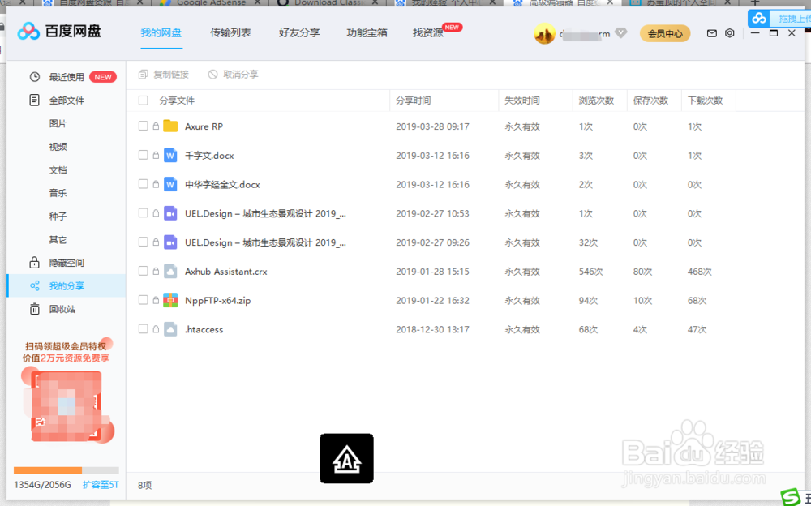Switch to the 我的网盘 tab

pyautogui.click(x=161, y=33)
